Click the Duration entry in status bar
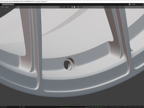The image size is (144, 108). (x=132, y=107)
